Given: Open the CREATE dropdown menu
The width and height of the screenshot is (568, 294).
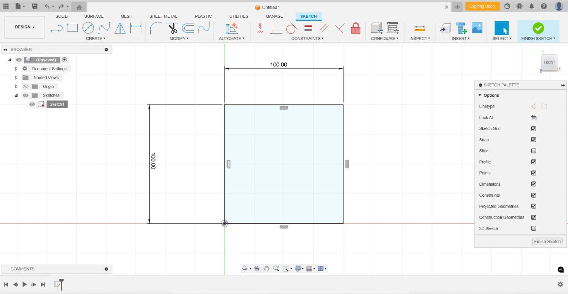Looking at the screenshot, I should tap(95, 38).
